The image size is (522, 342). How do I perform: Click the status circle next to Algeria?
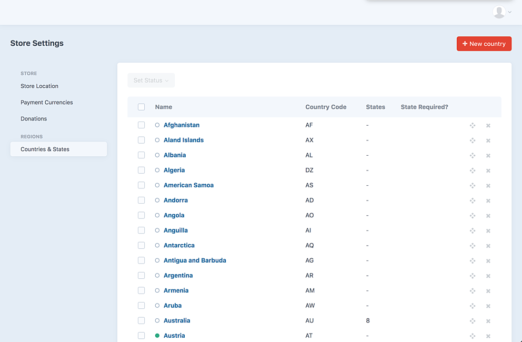157,170
